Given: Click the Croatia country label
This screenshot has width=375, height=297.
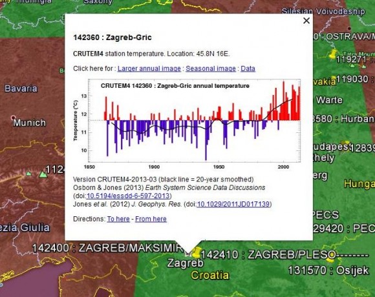Looking at the screenshot, I should 209,275.
